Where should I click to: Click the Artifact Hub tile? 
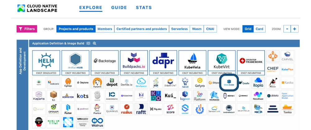[x=75, y=63]
